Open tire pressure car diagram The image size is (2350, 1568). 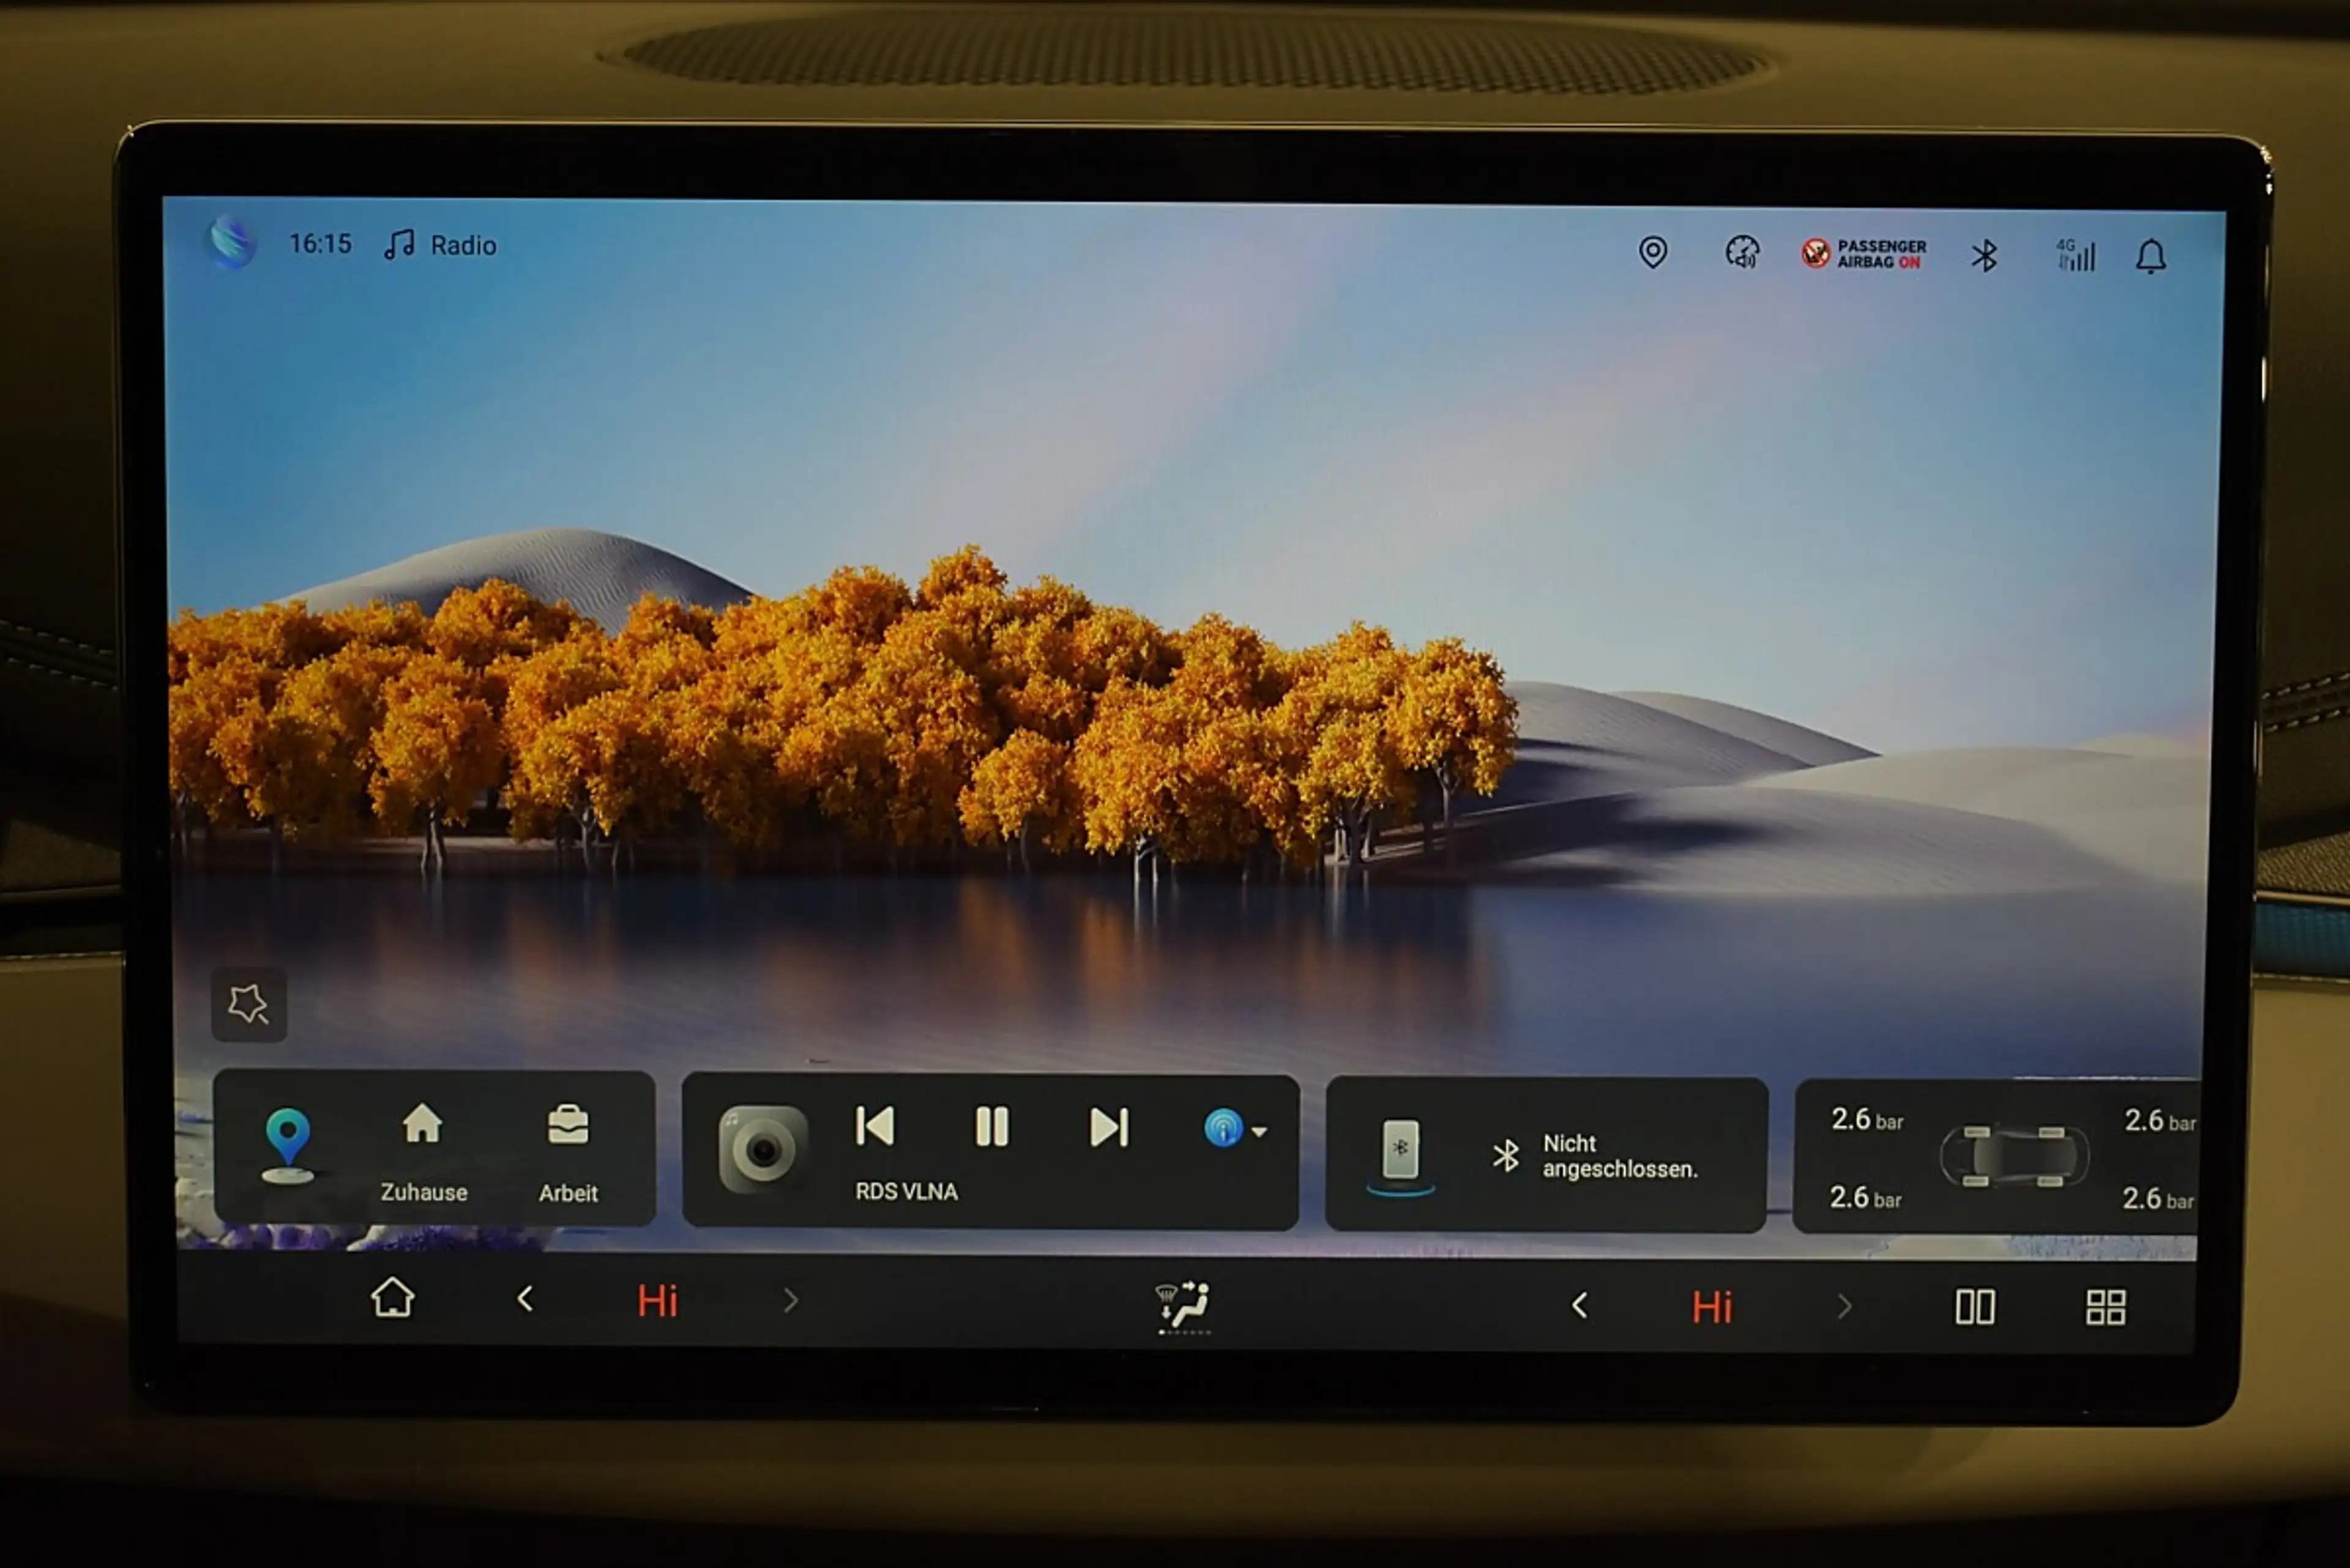click(2014, 1157)
